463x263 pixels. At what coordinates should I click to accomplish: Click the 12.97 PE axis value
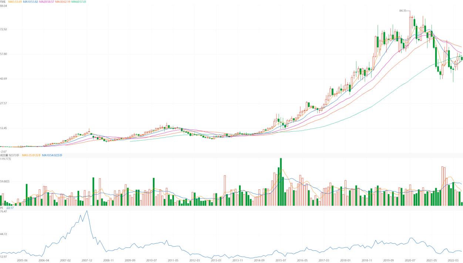[x=4, y=256]
